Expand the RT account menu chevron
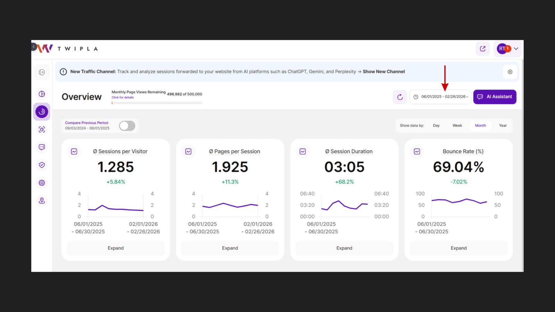Viewport: 555px width, 312px height. [516, 49]
